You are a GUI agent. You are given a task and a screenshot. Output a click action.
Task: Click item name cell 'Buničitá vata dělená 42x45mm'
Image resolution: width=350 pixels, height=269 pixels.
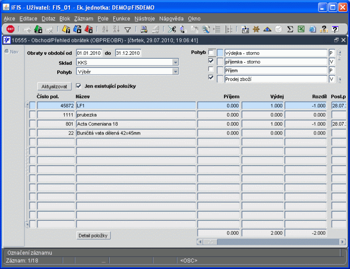[136, 133]
